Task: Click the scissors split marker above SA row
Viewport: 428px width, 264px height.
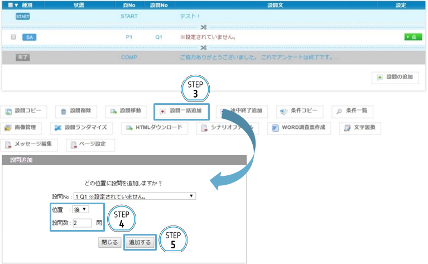Action: [204, 26]
